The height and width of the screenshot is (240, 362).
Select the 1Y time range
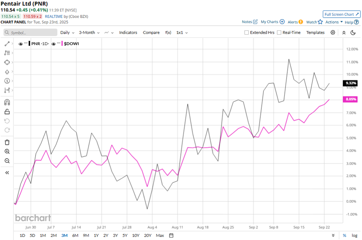96,235
